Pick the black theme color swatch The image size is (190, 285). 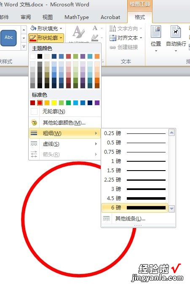(x=40, y=56)
